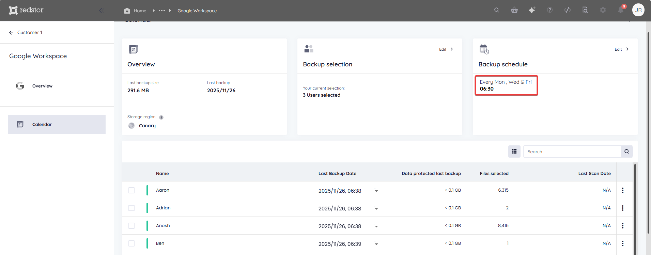The width and height of the screenshot is (651, 255).
Task: Edit the Backup schedule
Action: (618, 49)
